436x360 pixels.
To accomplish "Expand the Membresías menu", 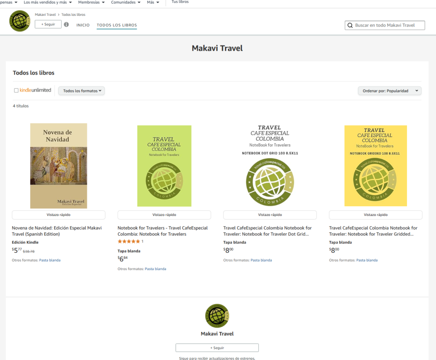I will [91, 2].
